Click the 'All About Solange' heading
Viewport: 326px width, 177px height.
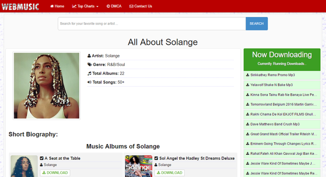(x=163, y=42)
